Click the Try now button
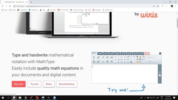This screenshot has height=100, width=178. tap(34, 84)
